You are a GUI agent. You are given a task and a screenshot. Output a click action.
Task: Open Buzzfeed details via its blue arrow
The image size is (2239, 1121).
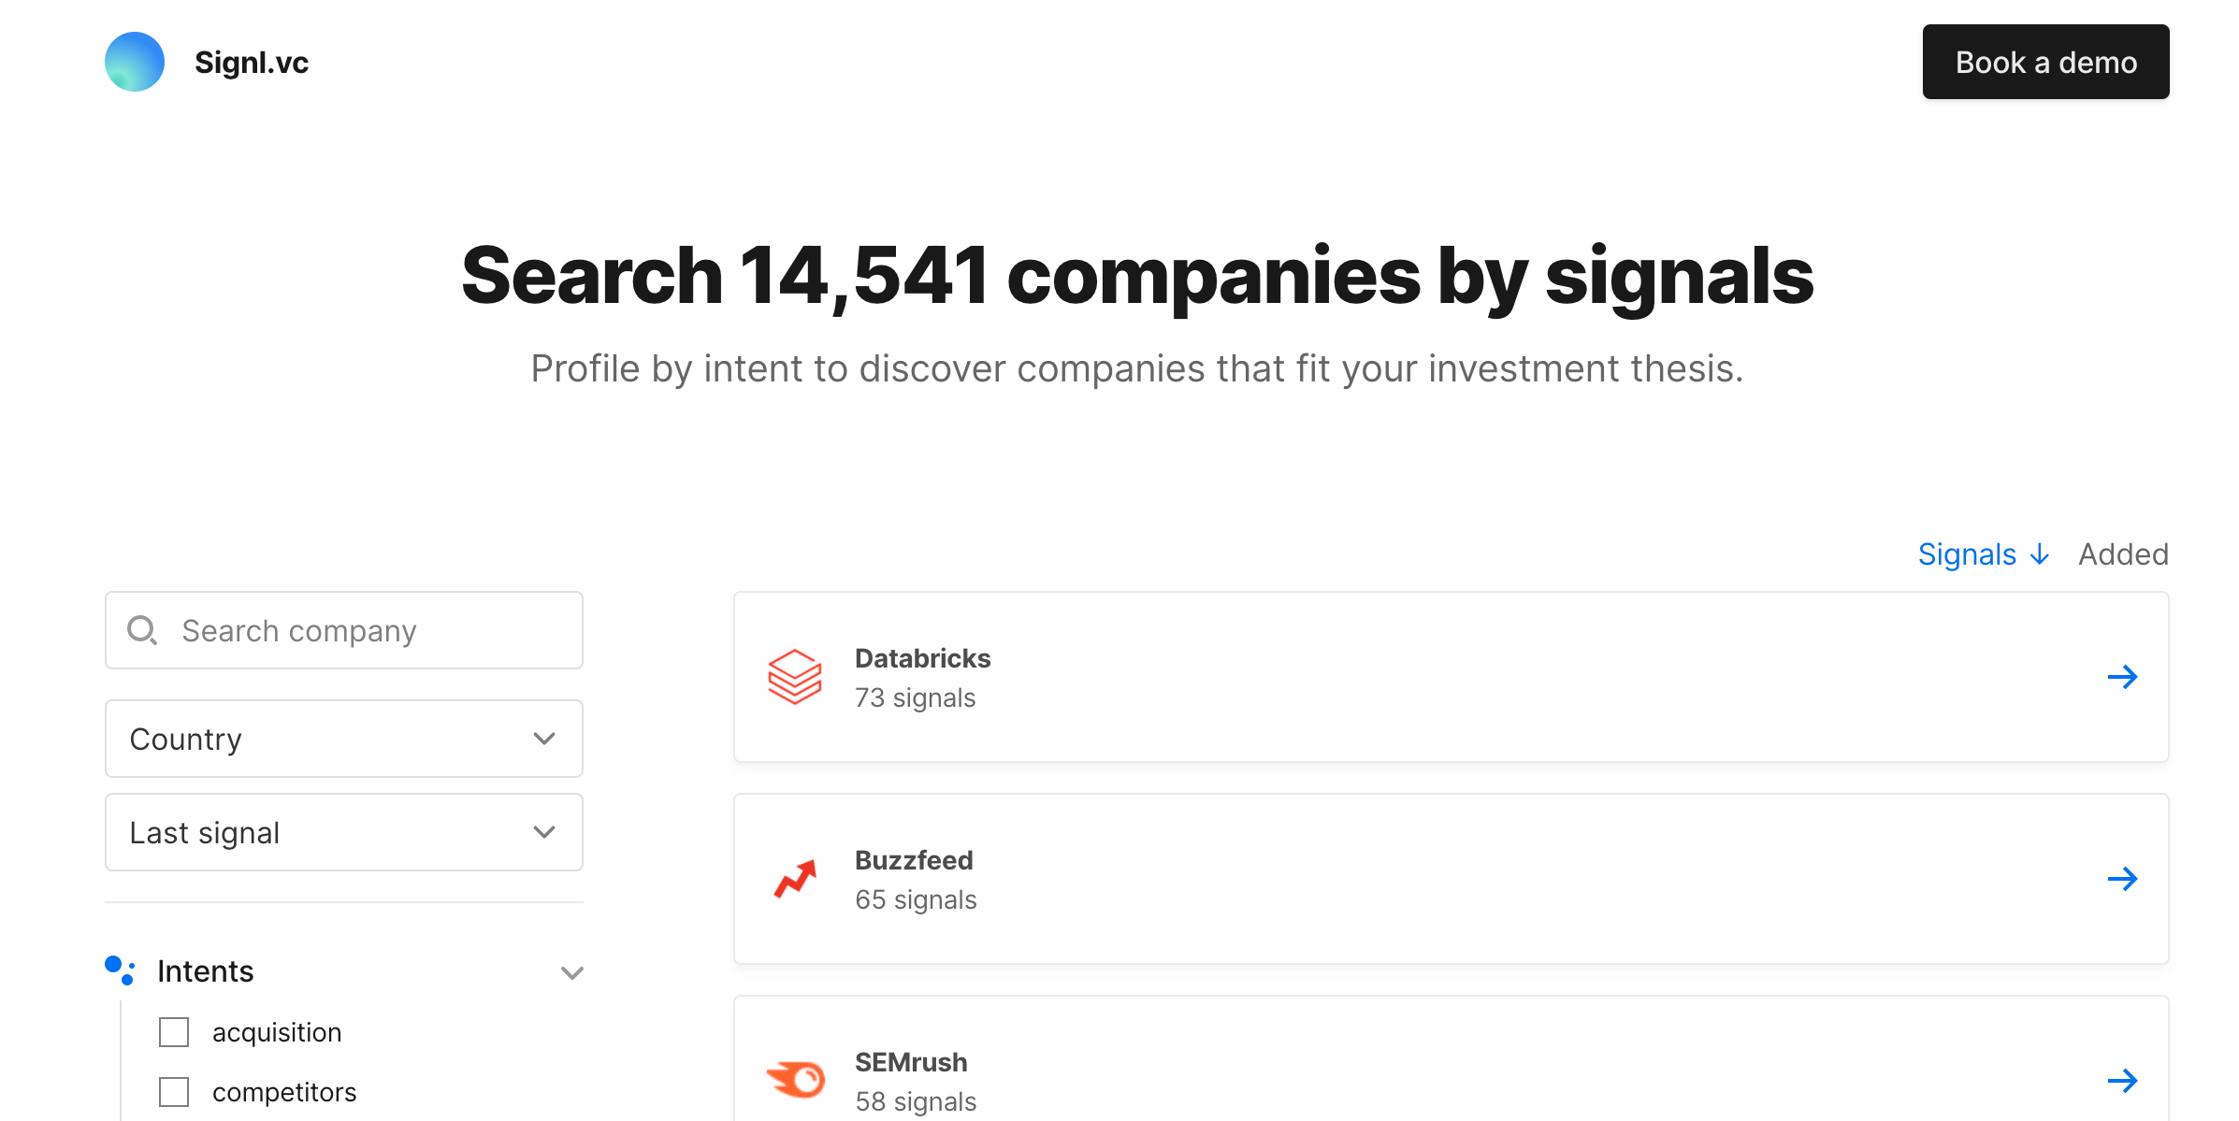2122,879
